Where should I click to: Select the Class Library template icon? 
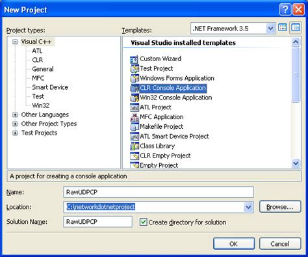(134, 146)
